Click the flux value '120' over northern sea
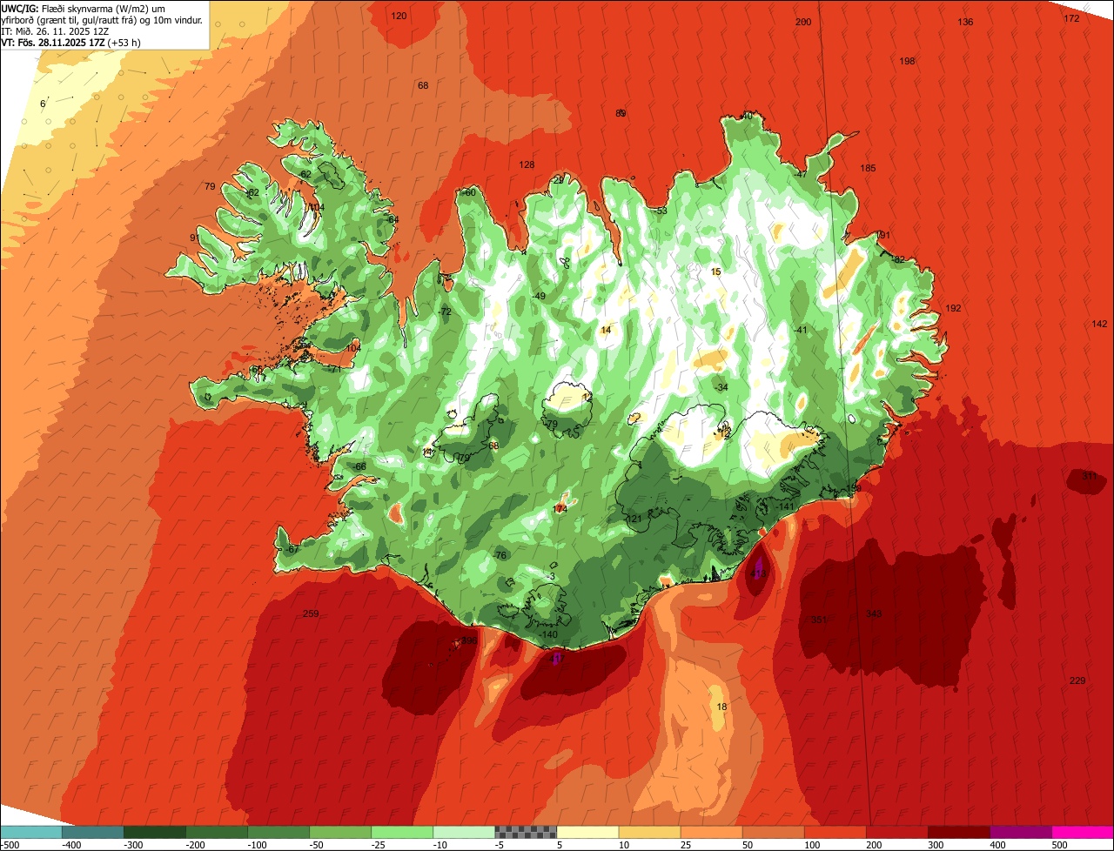The width and height of the screenshot is (1114, 851). tap(399, 16)
